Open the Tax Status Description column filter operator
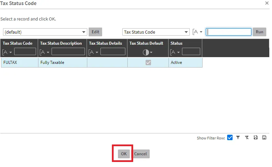The image size is (272, 167). point(44,52)
